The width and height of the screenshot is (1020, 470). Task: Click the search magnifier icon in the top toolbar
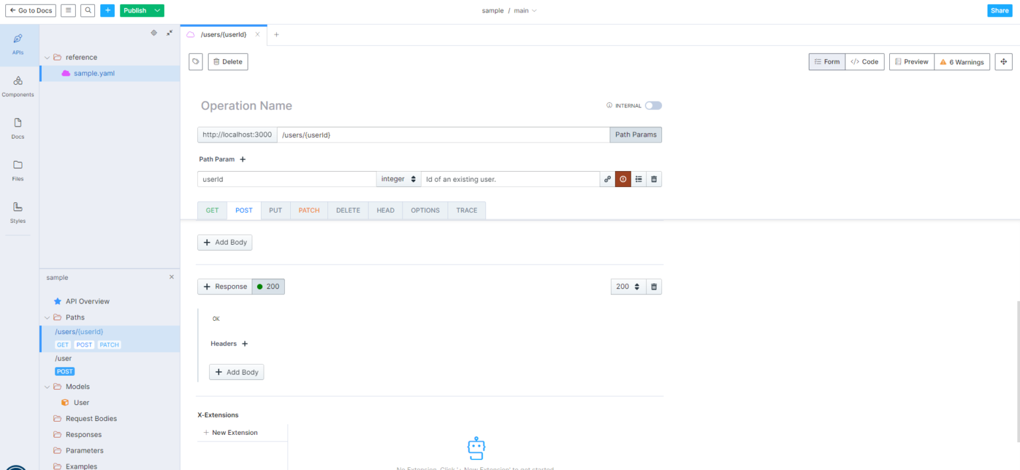(x=87, y=10)
